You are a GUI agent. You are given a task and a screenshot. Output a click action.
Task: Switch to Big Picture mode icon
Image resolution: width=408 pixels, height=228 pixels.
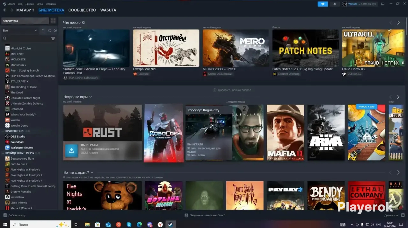383,4
